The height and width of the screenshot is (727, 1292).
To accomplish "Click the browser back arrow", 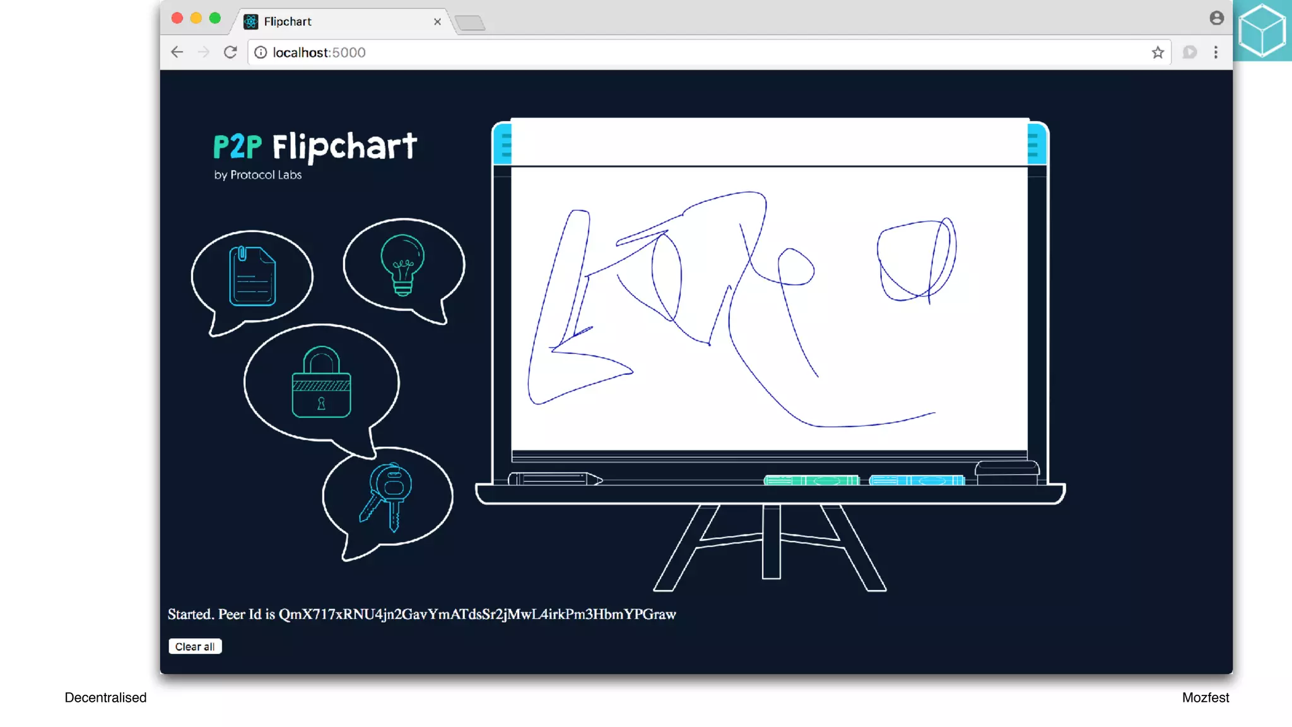I will click(177, 52).
